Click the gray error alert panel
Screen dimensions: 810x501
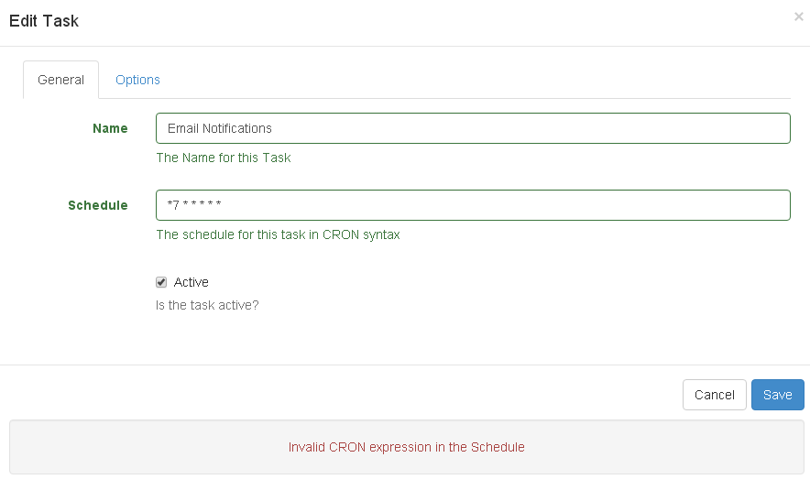pos(407,447)
